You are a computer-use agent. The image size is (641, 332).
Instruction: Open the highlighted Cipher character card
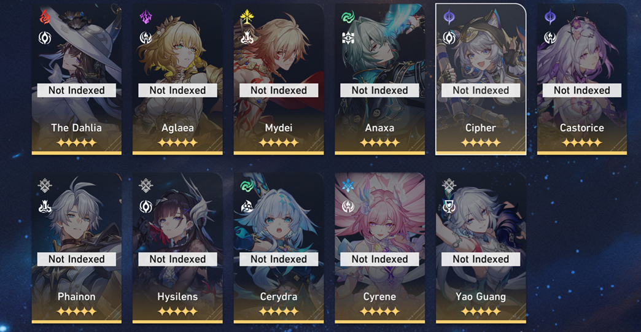[x=481, y=79]
